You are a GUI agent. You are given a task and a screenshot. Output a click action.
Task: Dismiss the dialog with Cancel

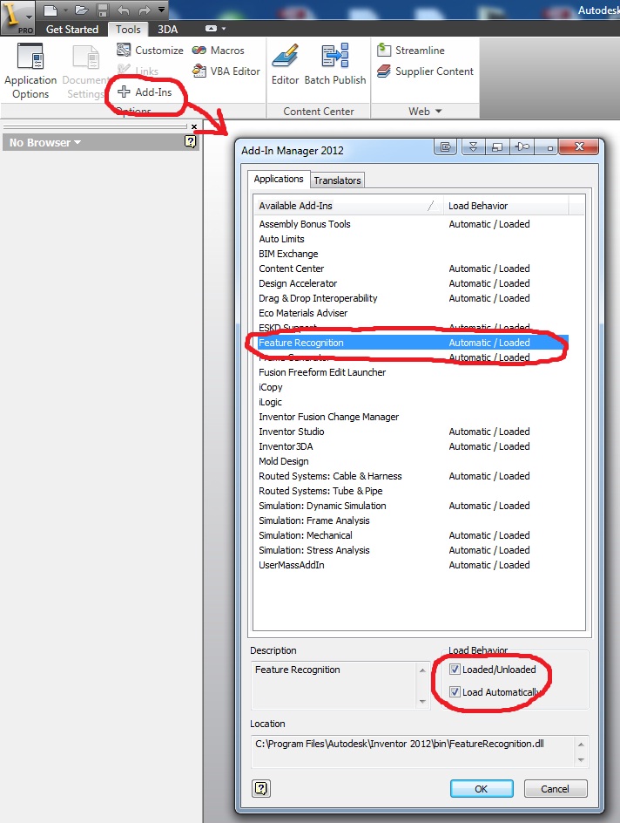(x=555, y=789)
